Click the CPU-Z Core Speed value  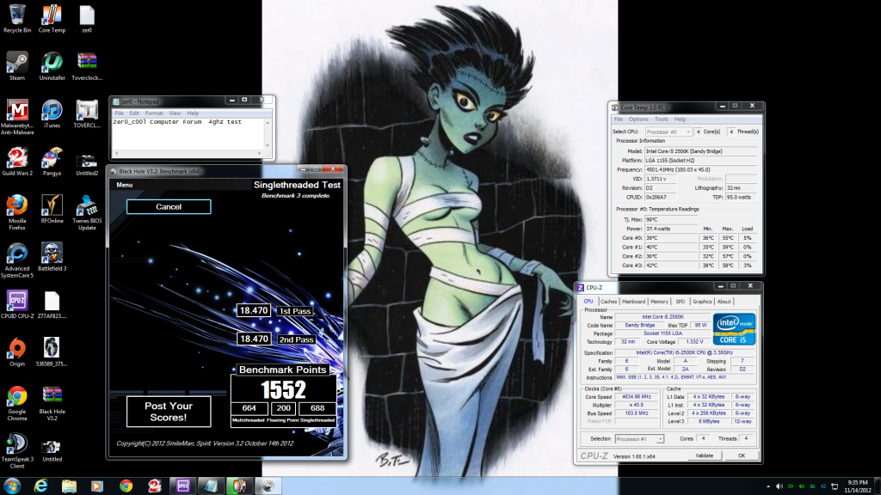(637, 397)
